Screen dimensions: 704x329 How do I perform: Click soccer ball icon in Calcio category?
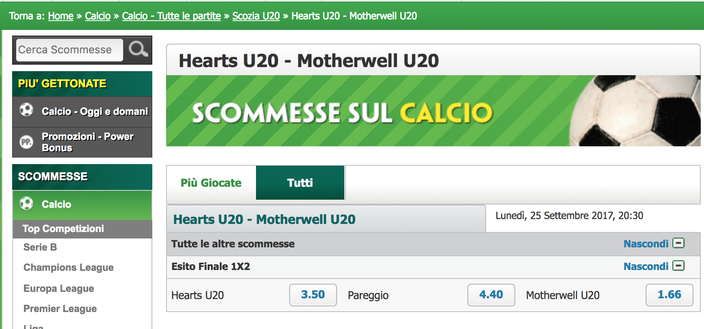(26, 203)
